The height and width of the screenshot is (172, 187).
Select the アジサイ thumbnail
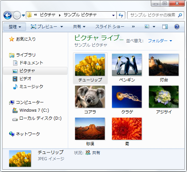[x=164, y=97]
